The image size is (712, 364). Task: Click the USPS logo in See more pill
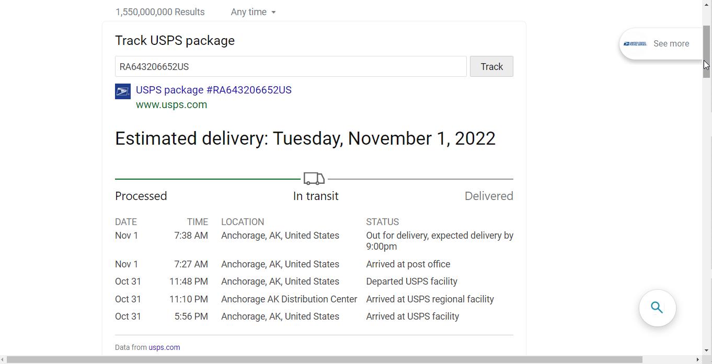(x=635, y=44)
